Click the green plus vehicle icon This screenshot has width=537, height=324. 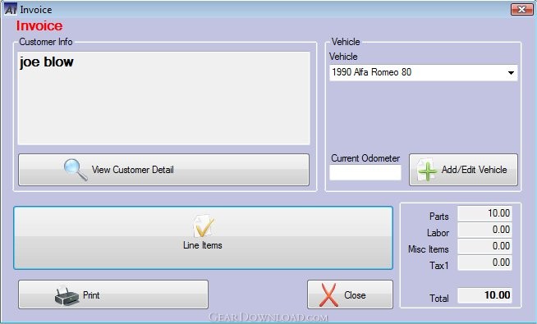(x=427, y=170)
